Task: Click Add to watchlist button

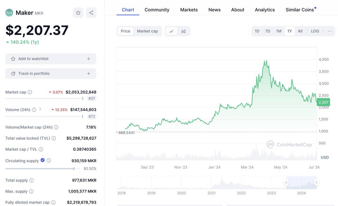Action: coord(51,59)
